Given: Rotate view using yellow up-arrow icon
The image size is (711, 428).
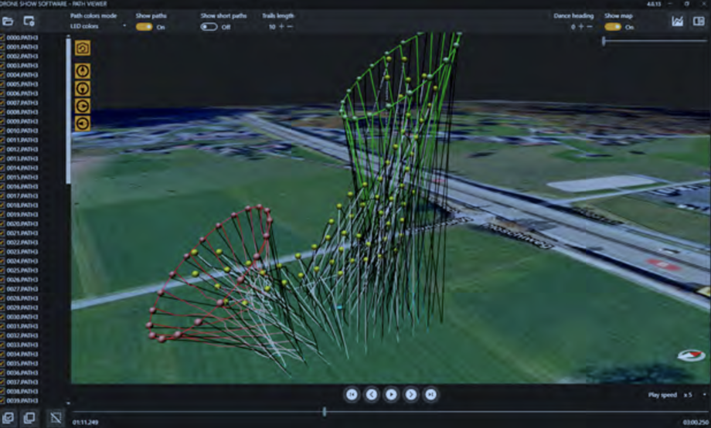Looking at the screenshot, I should [83, 71].
